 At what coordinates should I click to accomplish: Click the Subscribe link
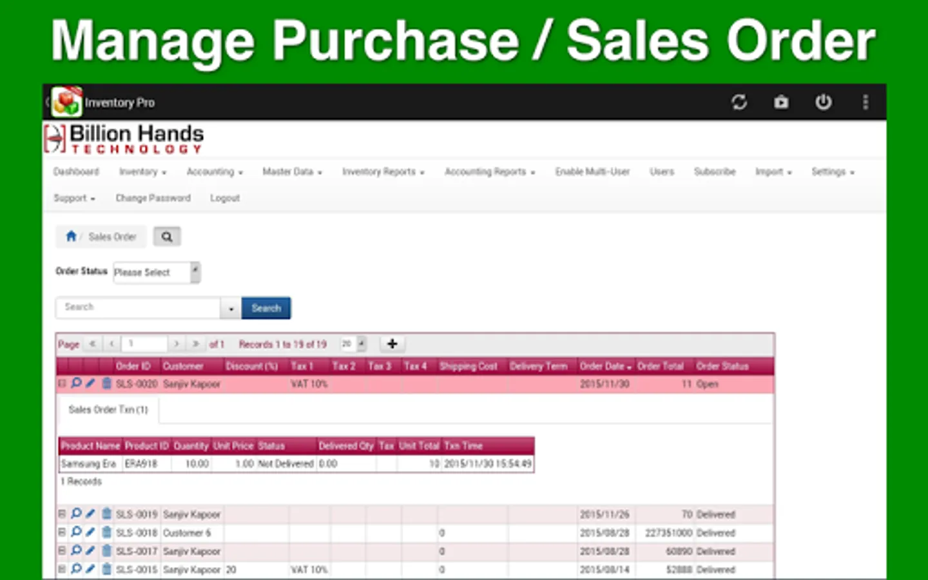click(715, 171)
